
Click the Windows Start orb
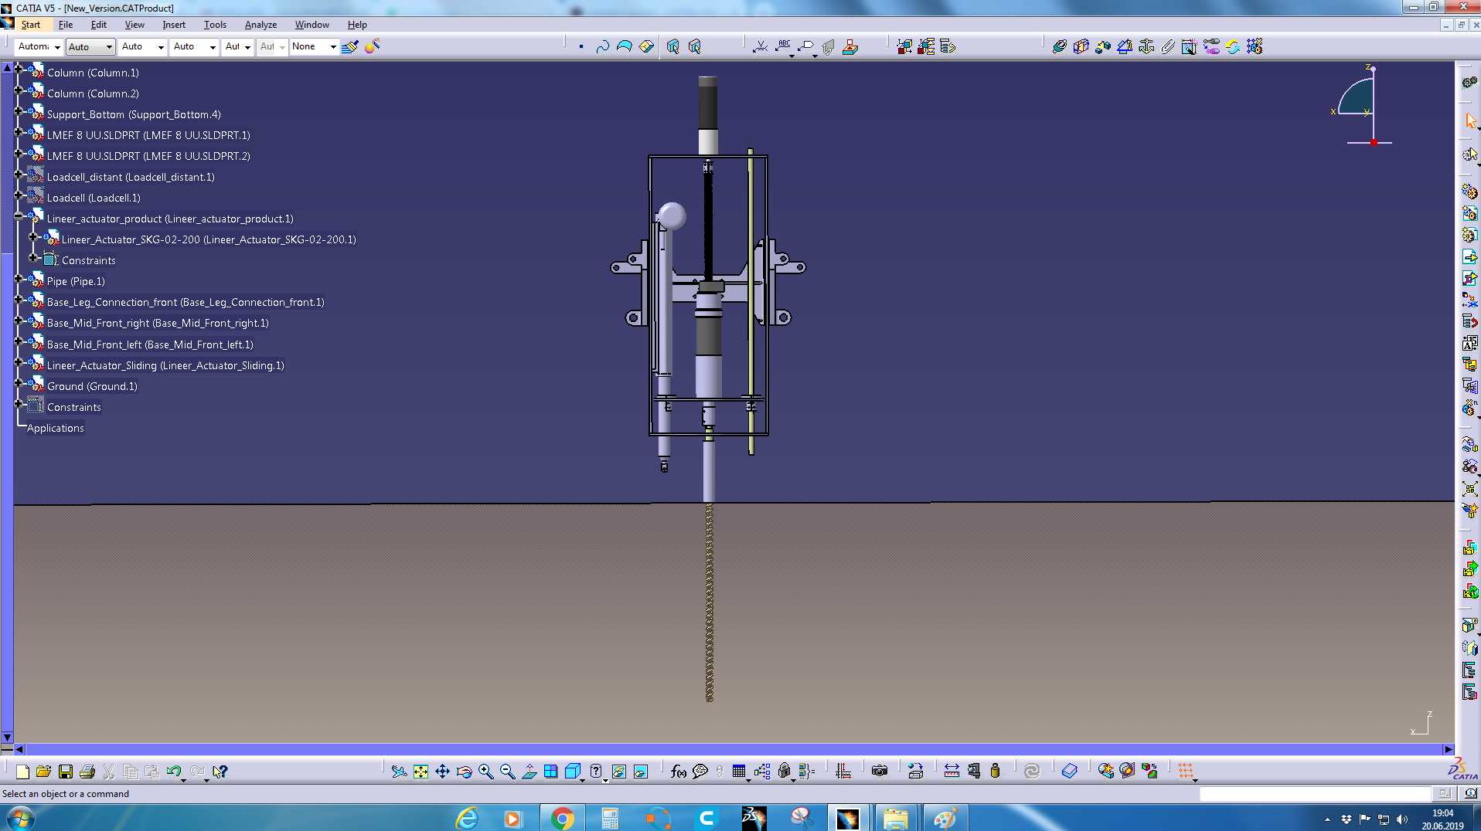tap(19, 818)
